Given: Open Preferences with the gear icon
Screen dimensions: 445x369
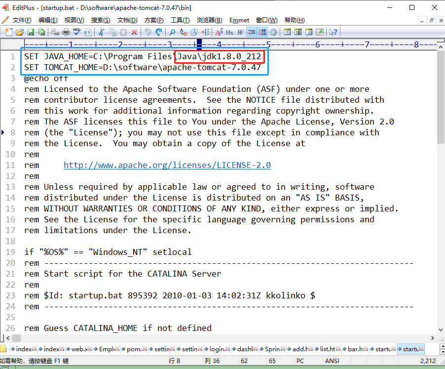Looking at the screenshot, I should (x=273, y=33).
